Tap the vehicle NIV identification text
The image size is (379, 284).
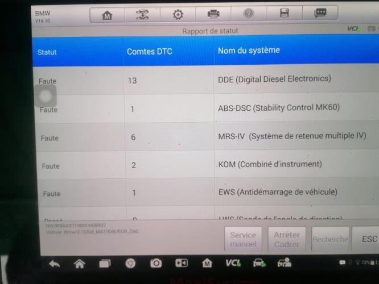(x=76, y=225)
